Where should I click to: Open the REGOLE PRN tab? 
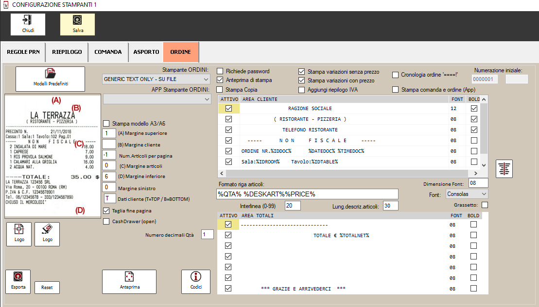23,52
